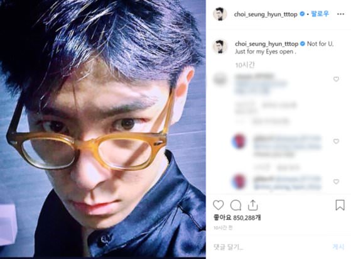Open the second commenter's round avatar

239,141
